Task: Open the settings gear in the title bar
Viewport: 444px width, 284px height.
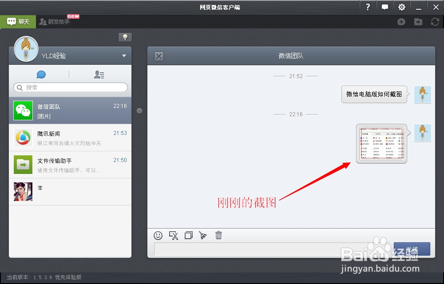Action: [401, 7]
